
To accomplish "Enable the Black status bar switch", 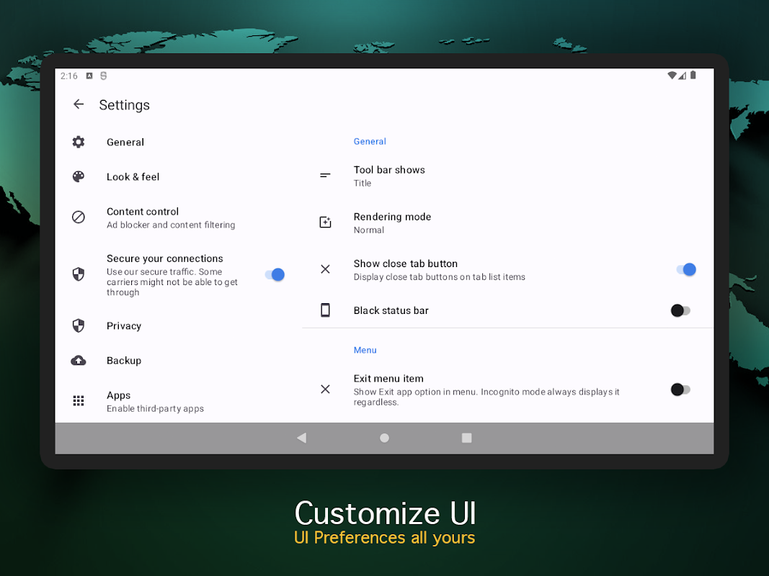I will 681,310.
